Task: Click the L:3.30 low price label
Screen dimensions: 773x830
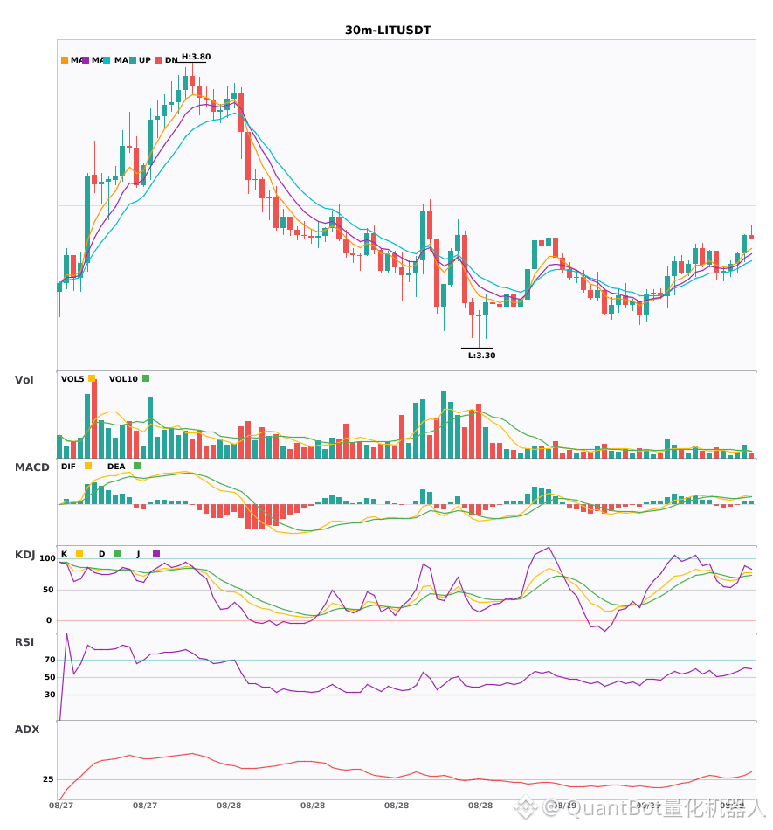Action: pos(481,356)
